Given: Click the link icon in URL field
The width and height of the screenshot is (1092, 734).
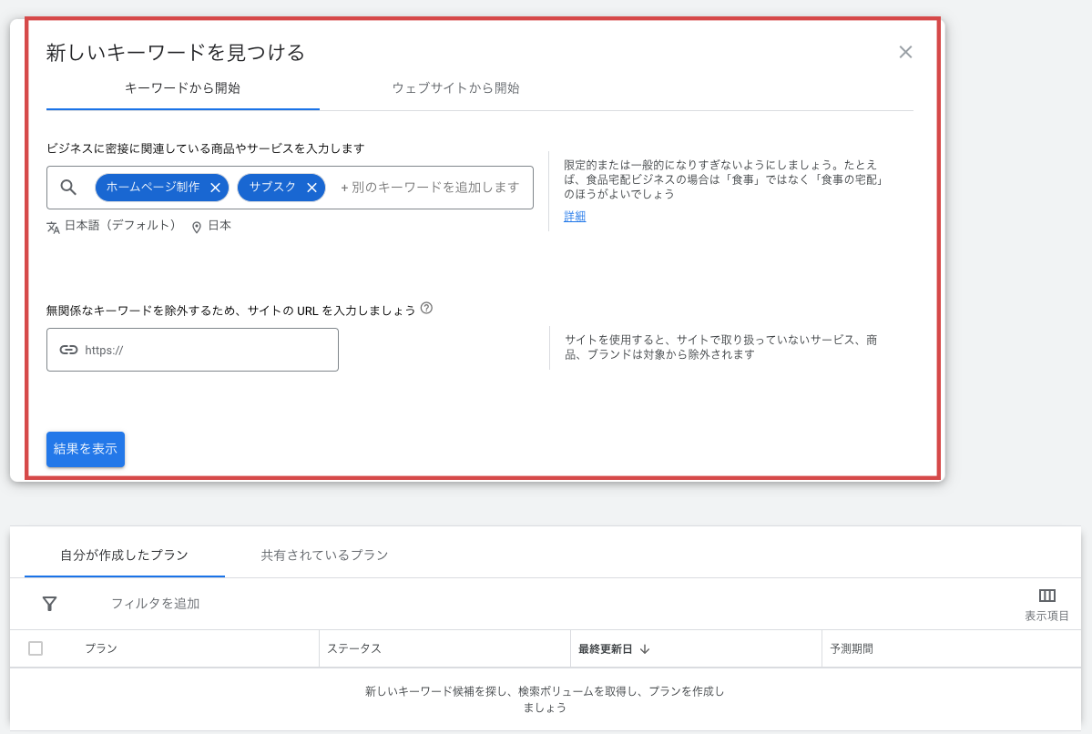Looking at the screenshot, I should pos(68,350).
